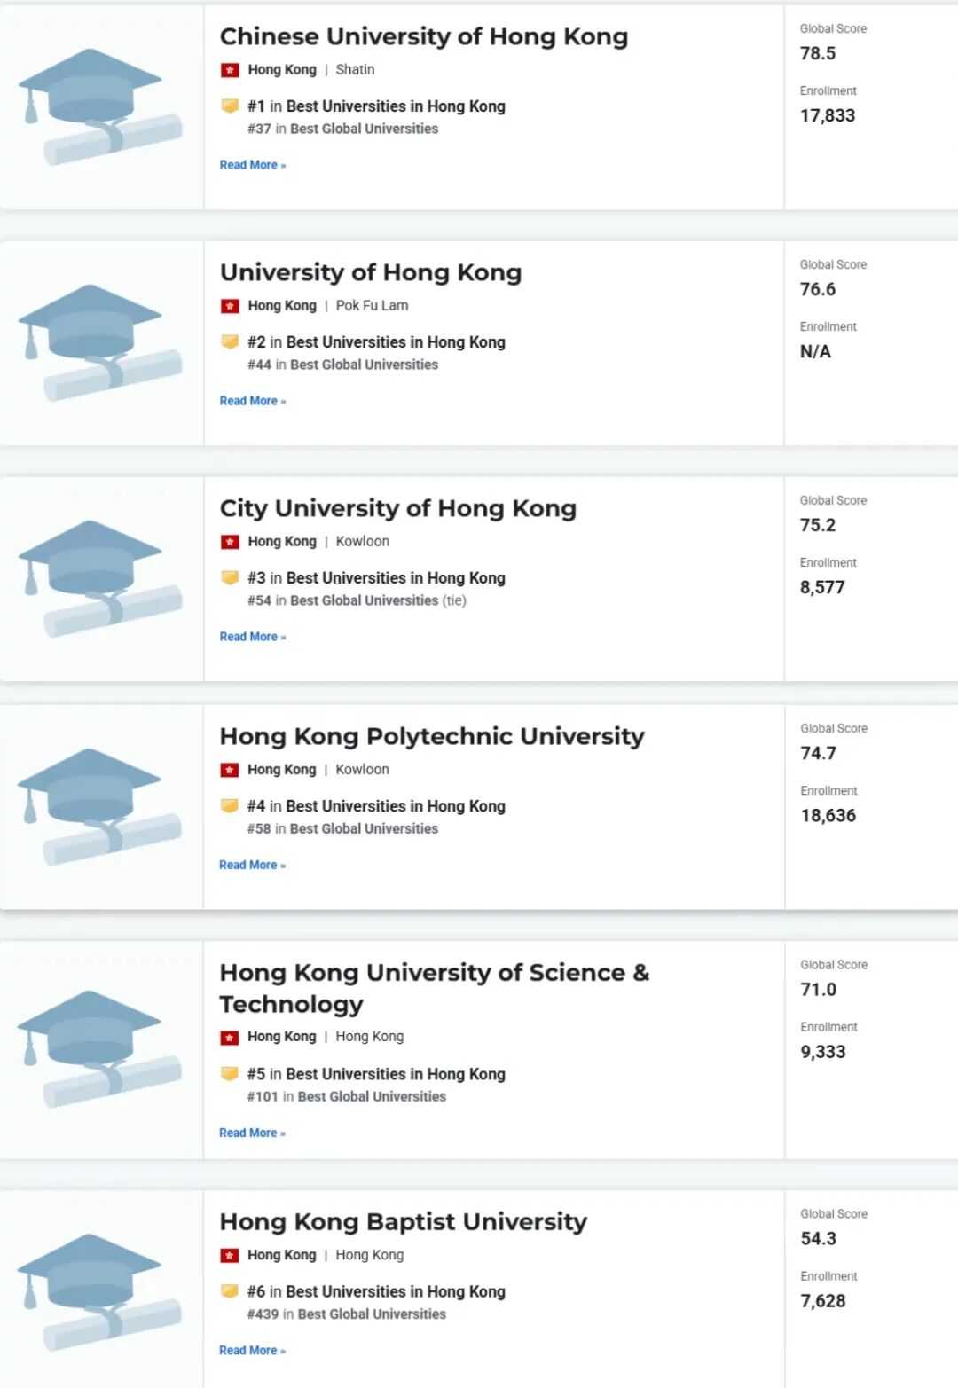Click the City University of Hong Kong cap image
This screenshot has width=958, height=1388.
click(x=99, y=578)
